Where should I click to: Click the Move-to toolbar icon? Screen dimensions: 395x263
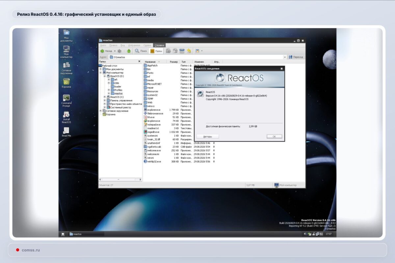coord(168,51)
